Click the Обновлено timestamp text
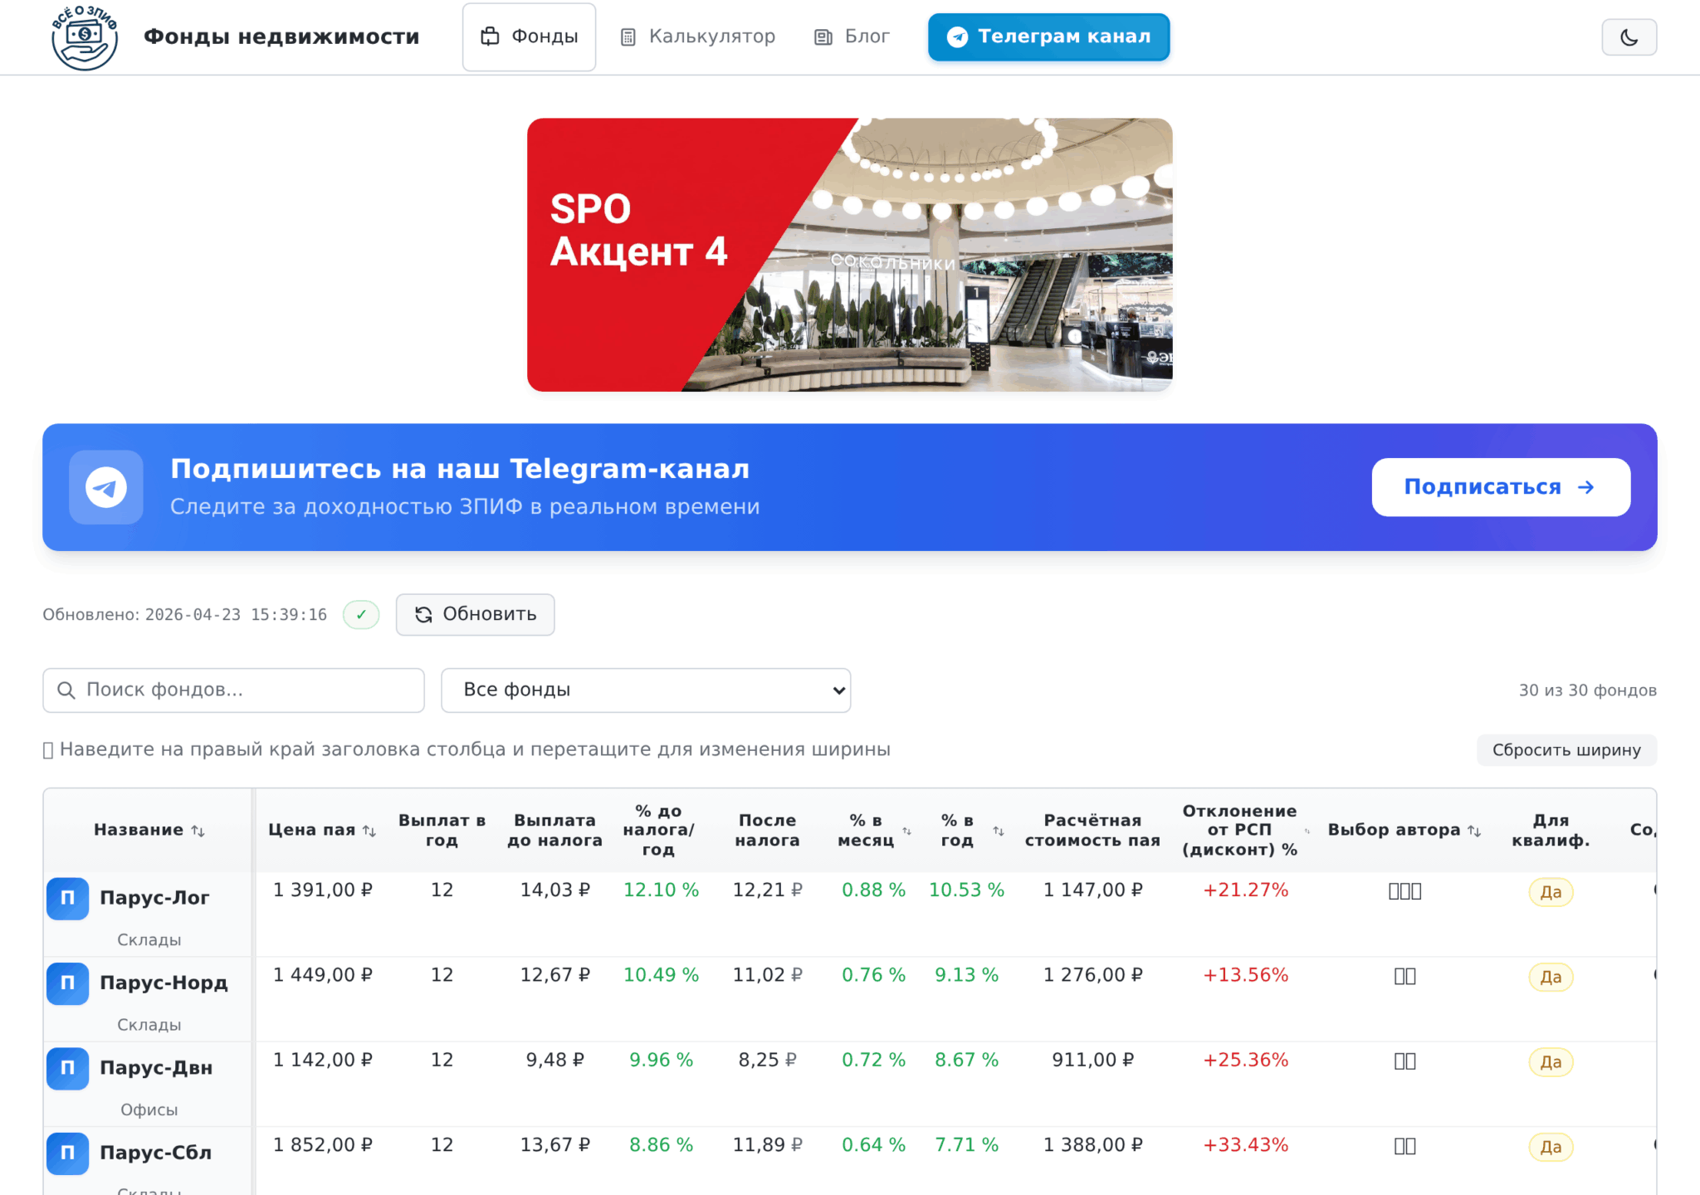The image size is (1700, 1195). [x=184, y=615]
